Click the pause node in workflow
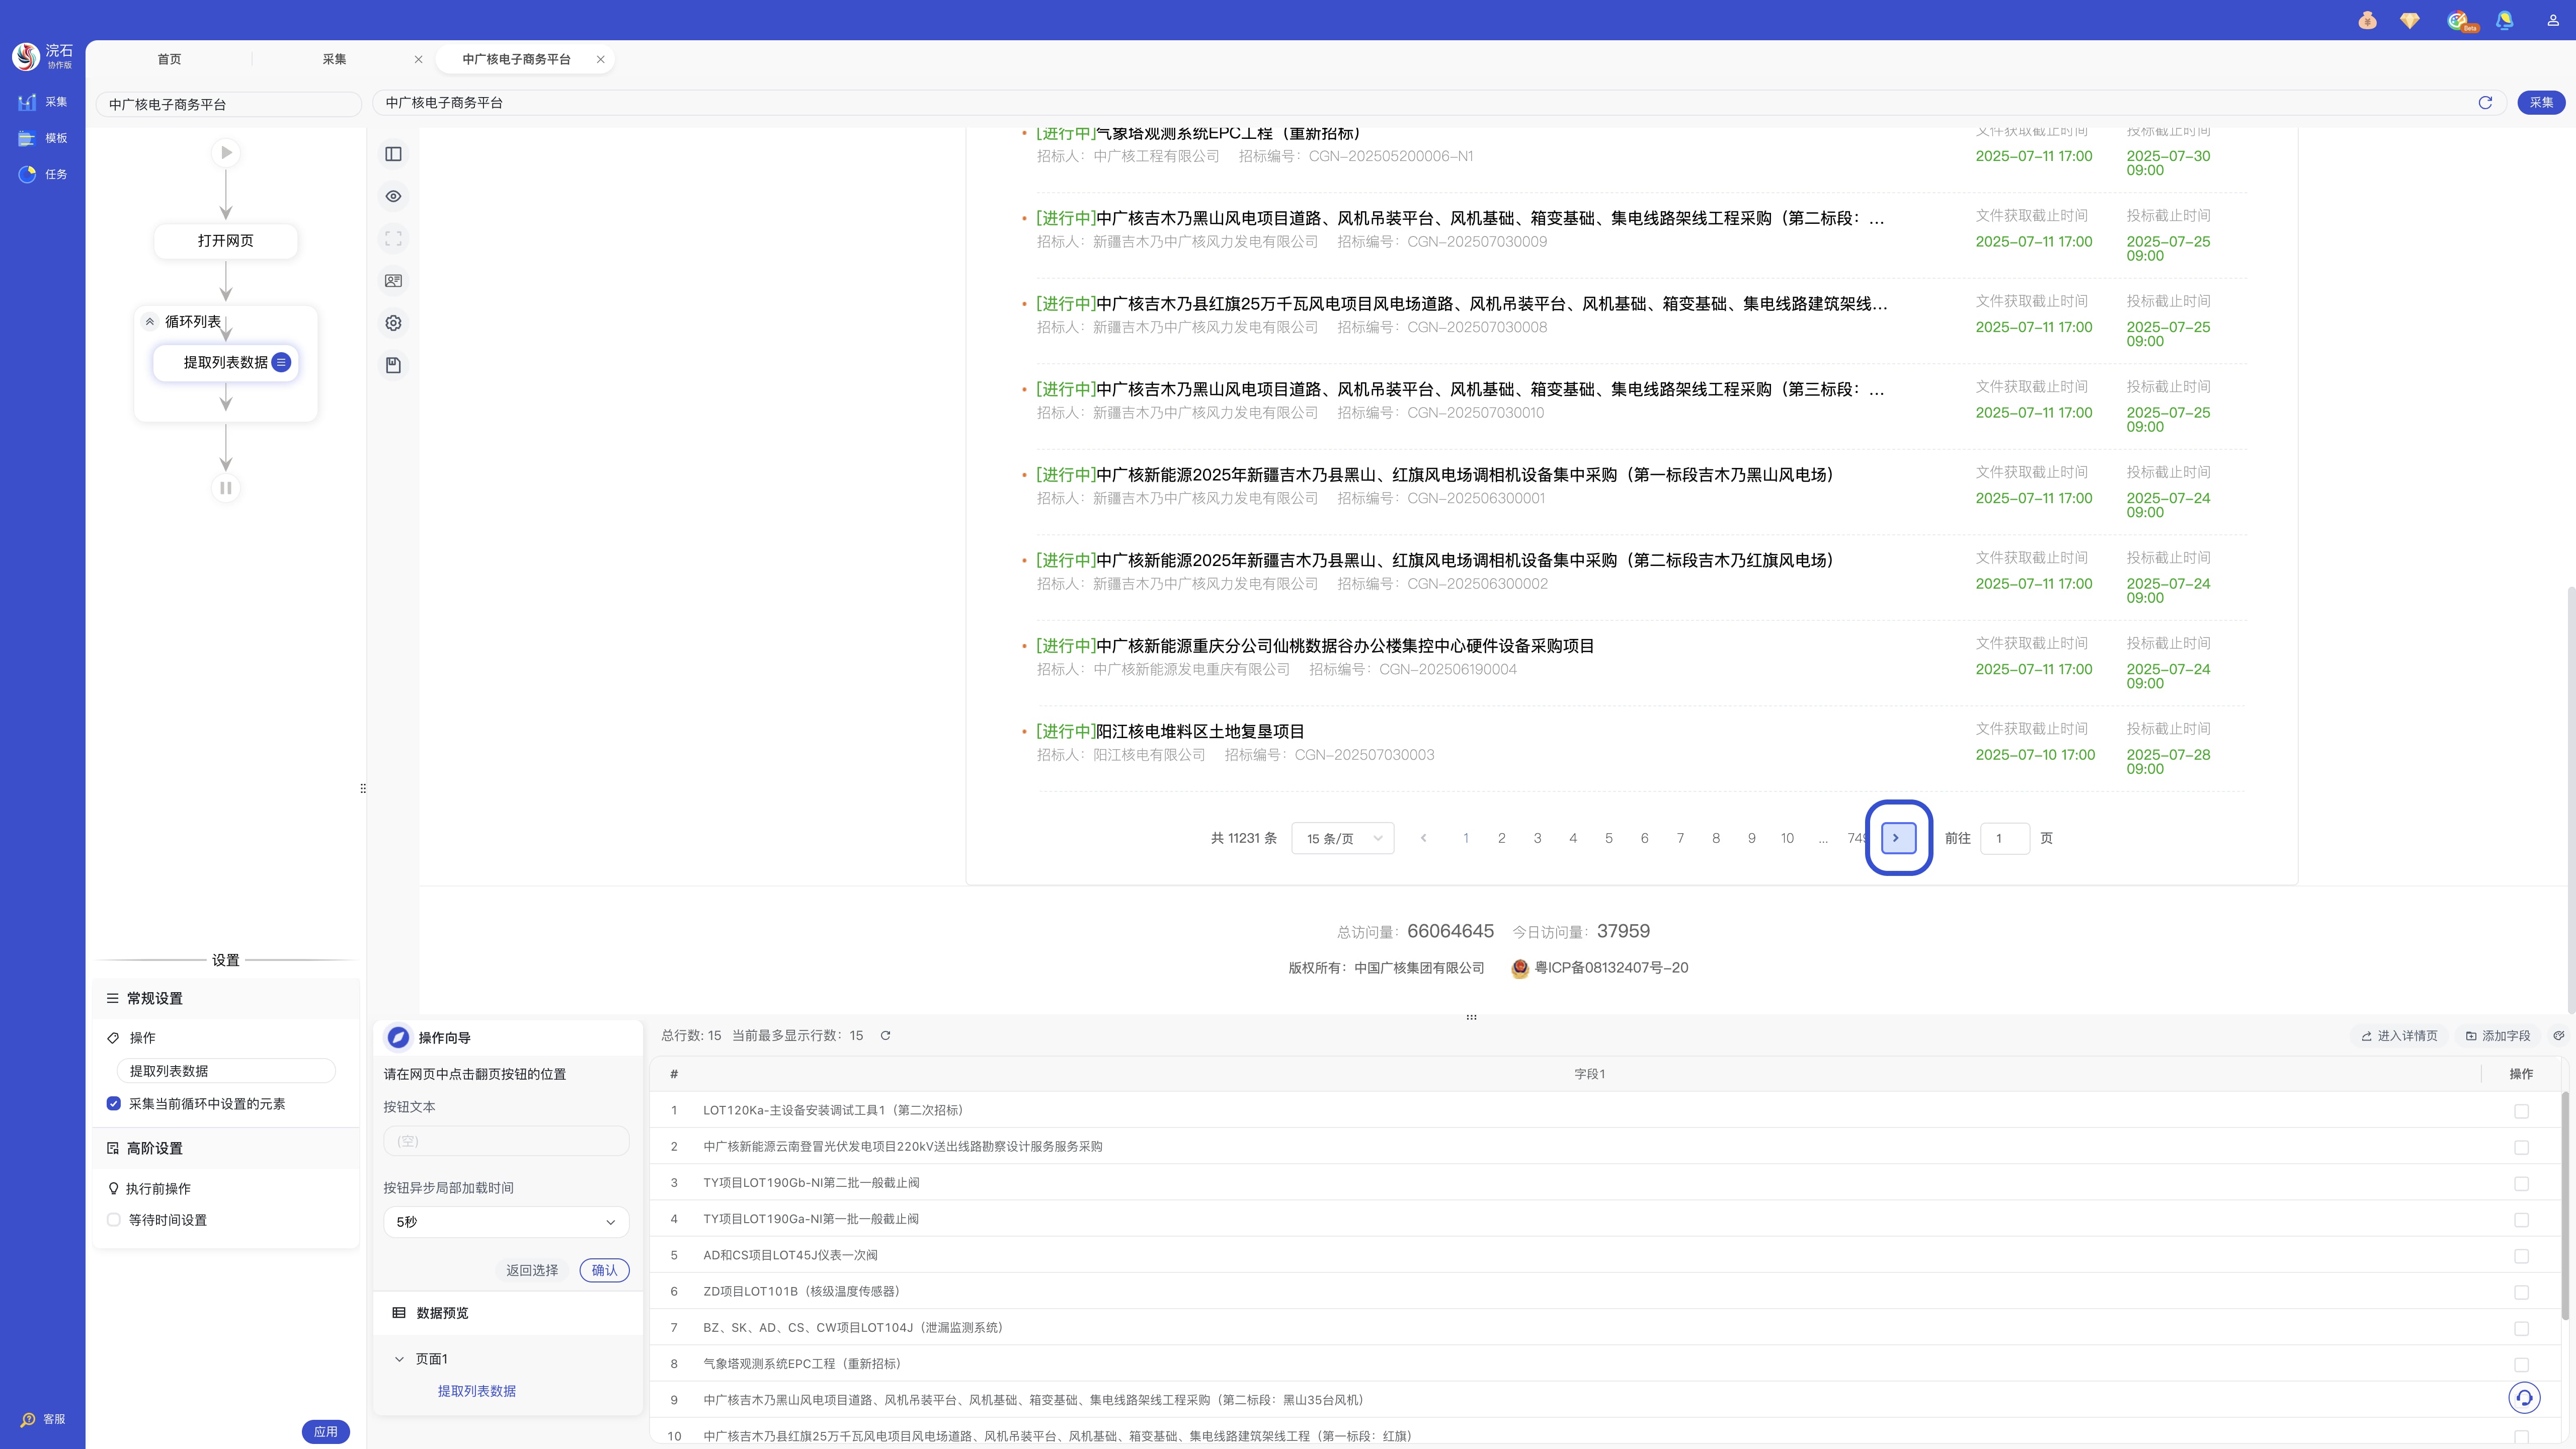 pos(226,488)
